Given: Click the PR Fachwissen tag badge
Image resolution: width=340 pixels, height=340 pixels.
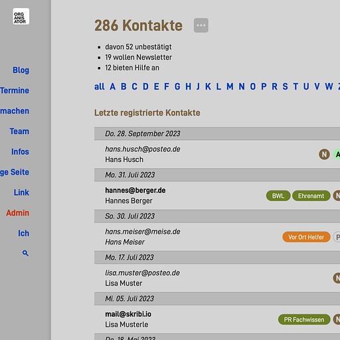Looking at the screenshot, I should click(x=304, y=319).
